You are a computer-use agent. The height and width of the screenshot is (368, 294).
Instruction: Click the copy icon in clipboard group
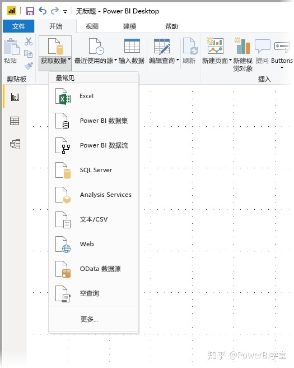click(29, 54)
